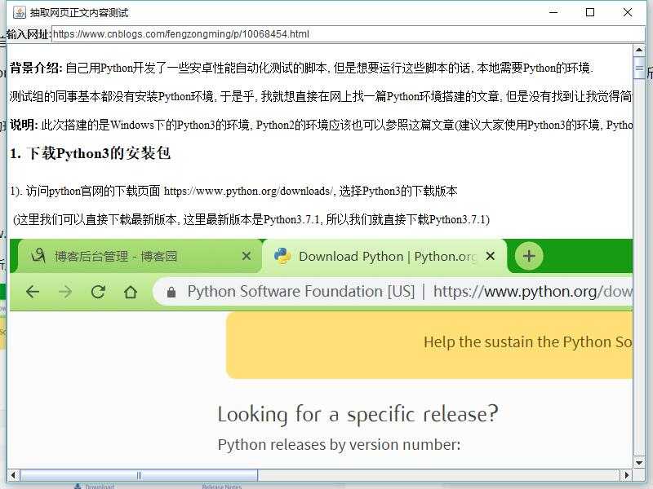
Task: Click the vertical scrollbar thumb
Action: pyautogui.click(x=639, y=68)
